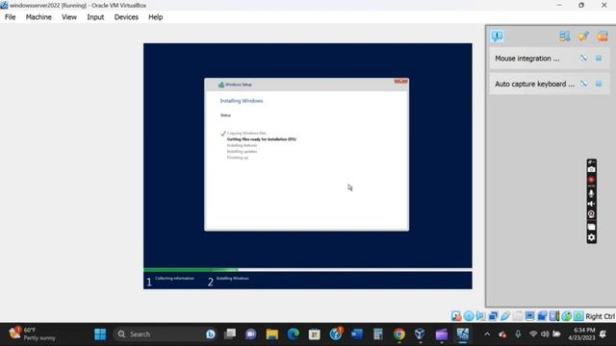Click the mouse integration globe status icon

(566, 316)
